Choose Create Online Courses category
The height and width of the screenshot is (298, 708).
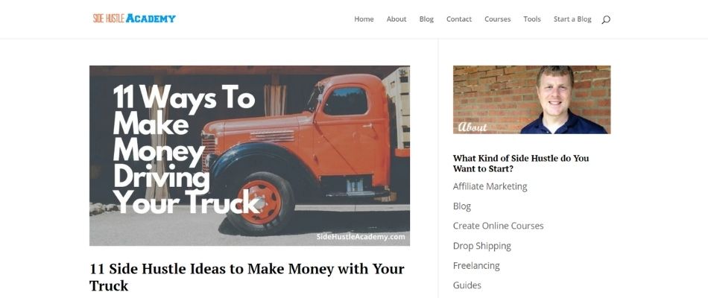pos(498,226)
